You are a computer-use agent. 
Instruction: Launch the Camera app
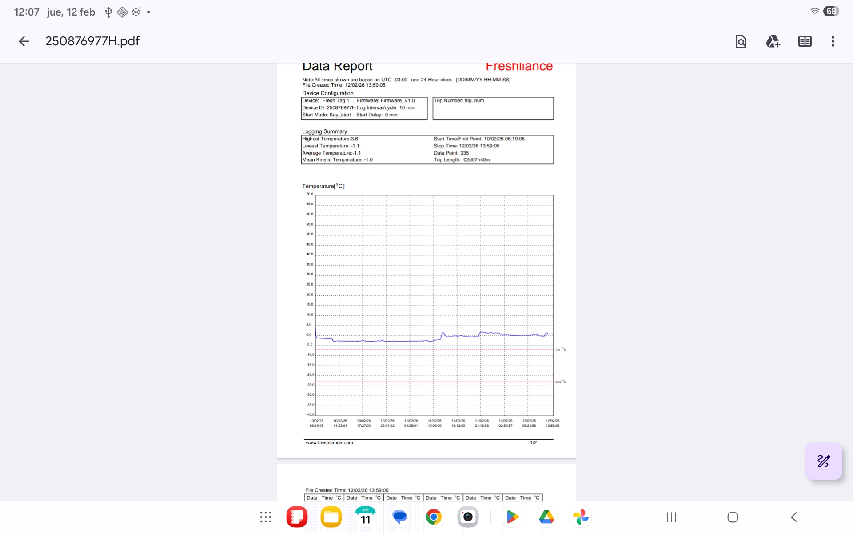click(x=468, y=517)
